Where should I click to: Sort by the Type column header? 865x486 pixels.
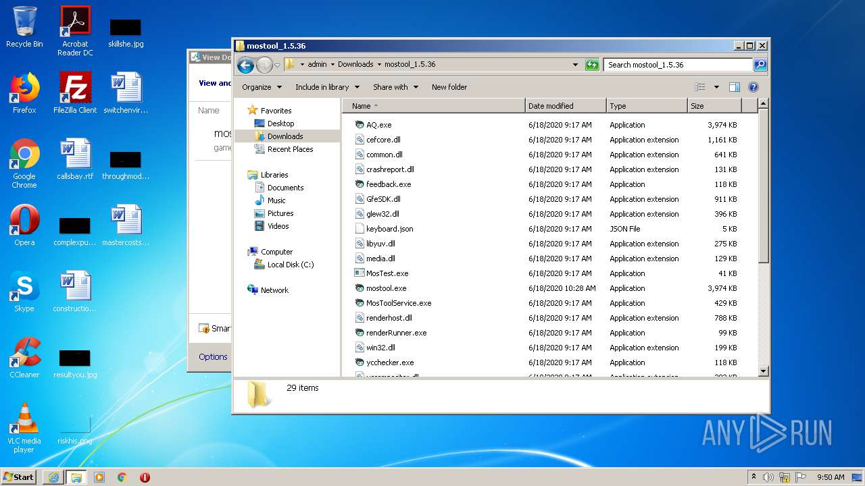(x=647, y=106)
